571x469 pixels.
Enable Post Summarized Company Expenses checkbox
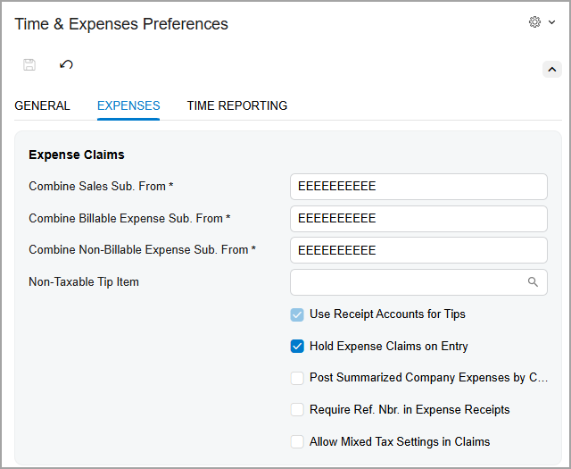pyautogui.click(x=297, y=378)
